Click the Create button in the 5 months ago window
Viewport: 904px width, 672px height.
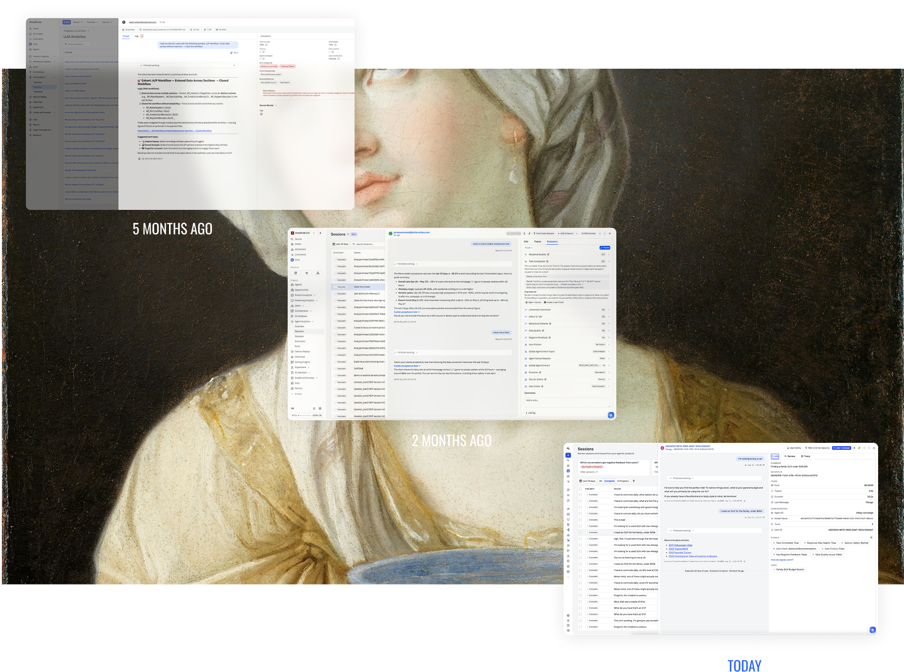click(x=66, y=22)
